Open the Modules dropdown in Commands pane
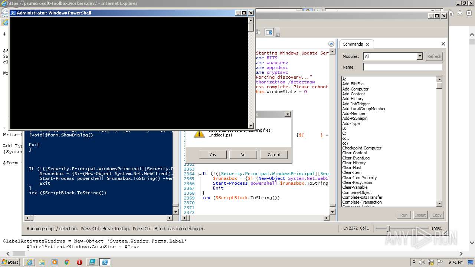 (x=420, y=56)
